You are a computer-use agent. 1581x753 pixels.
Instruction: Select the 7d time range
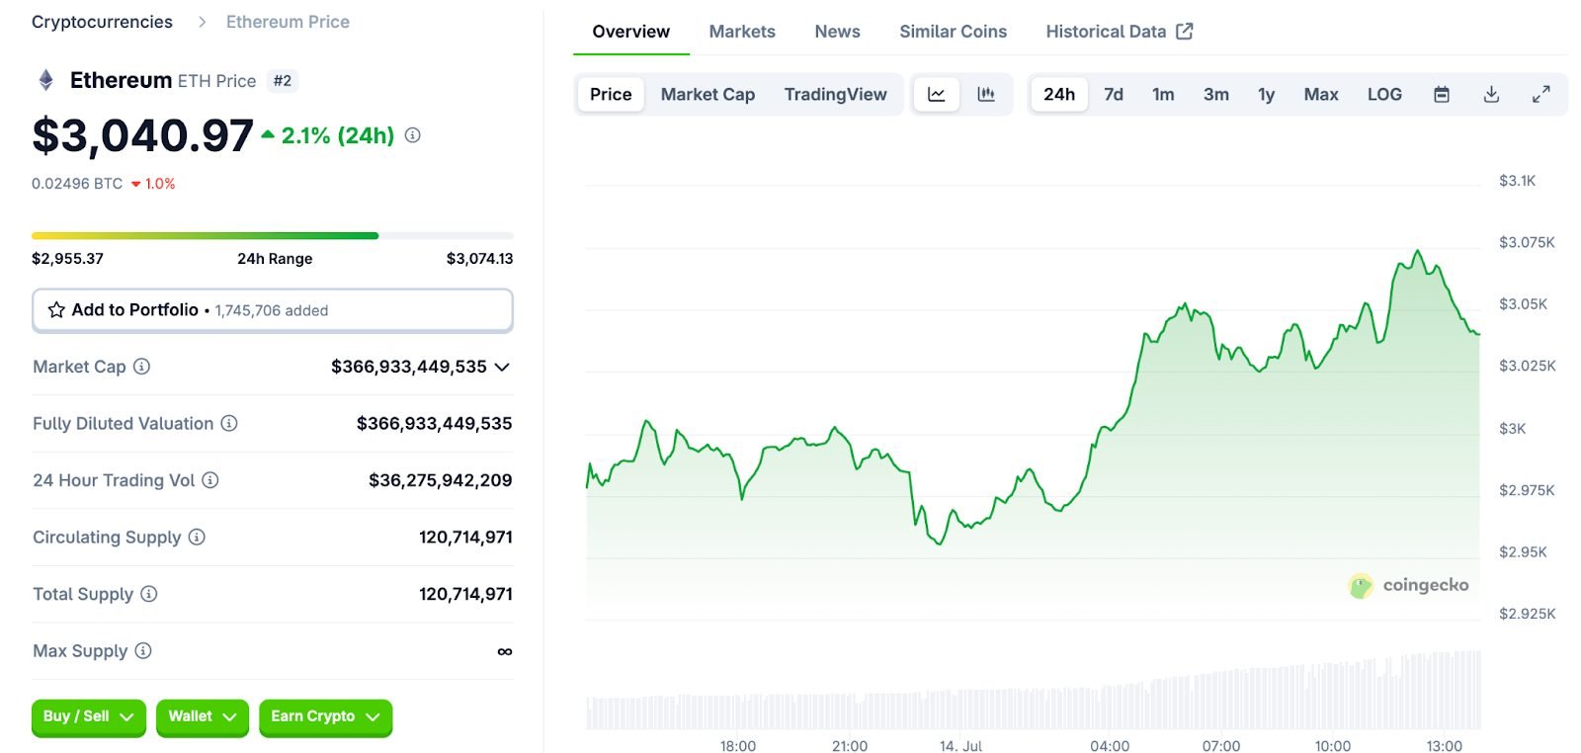click(x=1113, y=95)
